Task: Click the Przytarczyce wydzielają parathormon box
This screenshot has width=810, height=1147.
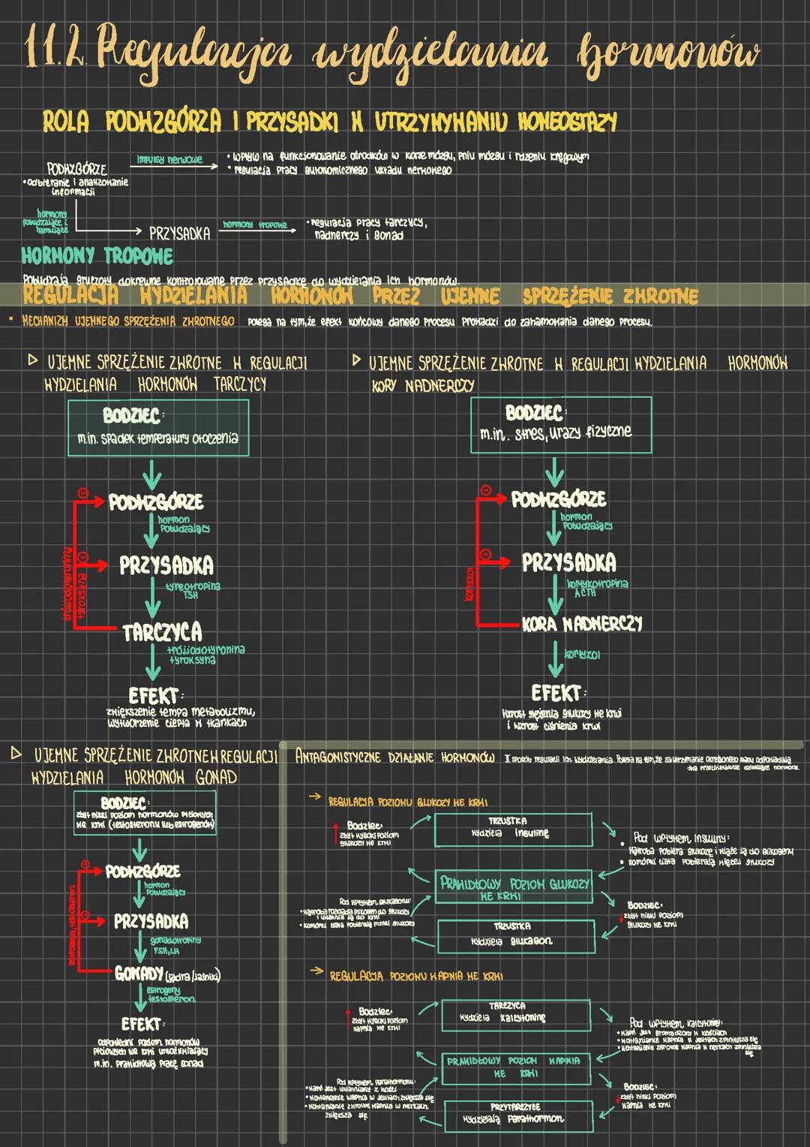Action: point(514,1113)
